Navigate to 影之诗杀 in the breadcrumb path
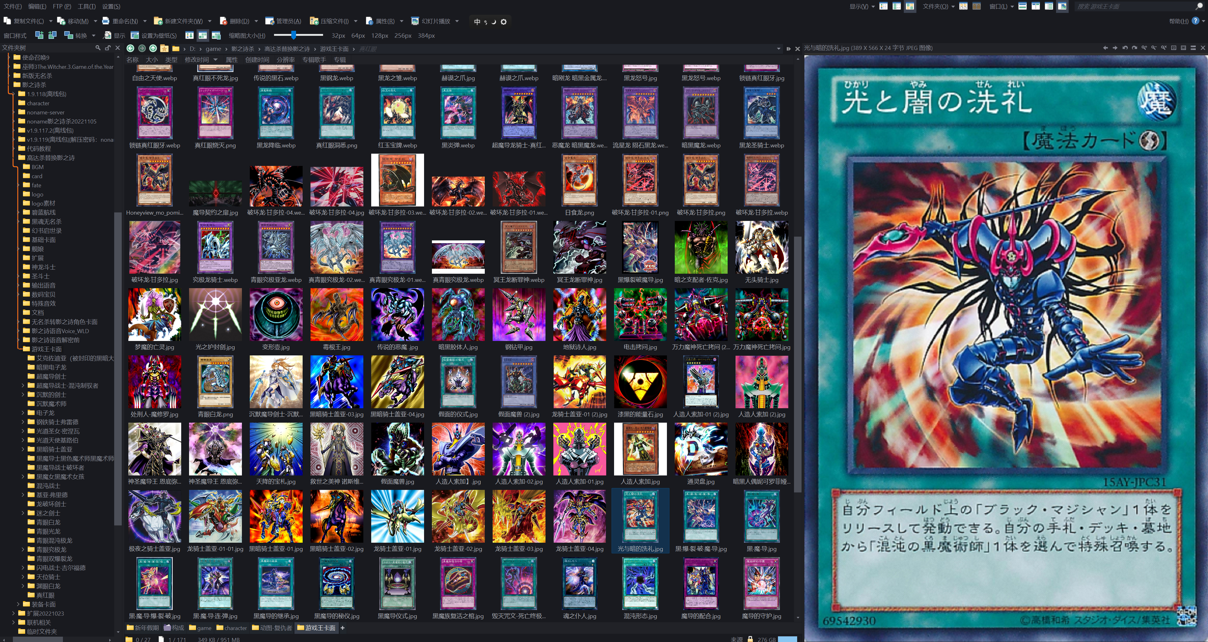 (x=243, y=49)
